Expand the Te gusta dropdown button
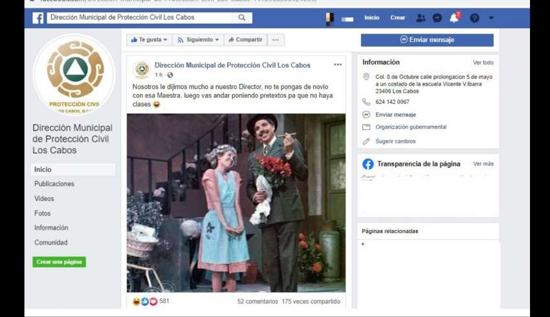This screenshot has height=317, width=550. tap(149, 40)
